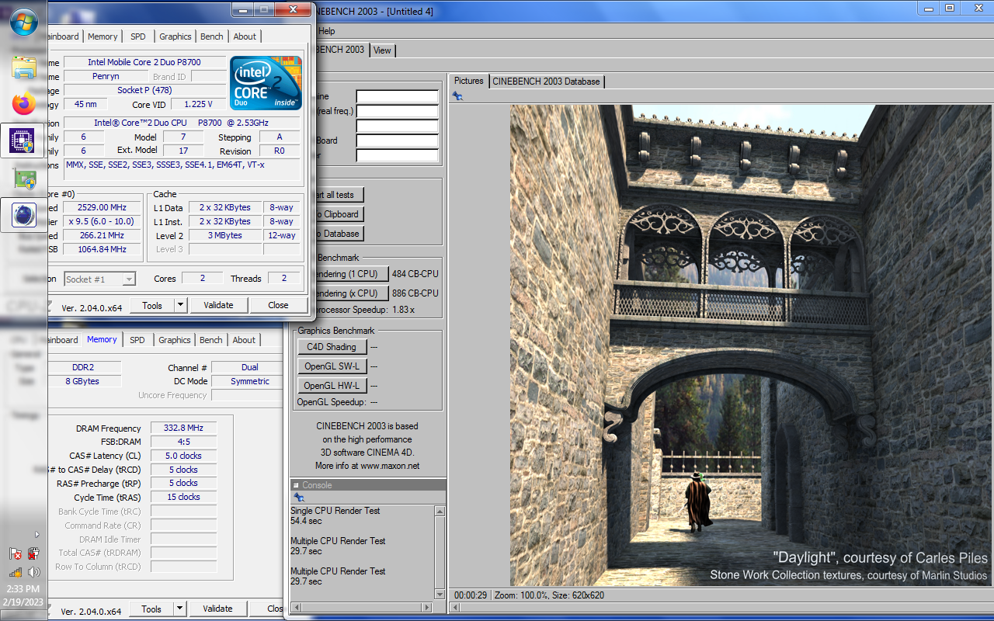The height and width of the screenshot is (621, 994).
Task: Click the Console scrollbar up arrow
Action: click(440, 512)
